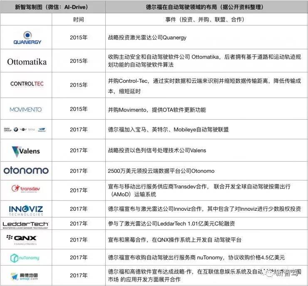Image resolution: width=308 pixels, height=286 pixels.
Task: Click the Ottomatika logo
Action: coord(27,62)
